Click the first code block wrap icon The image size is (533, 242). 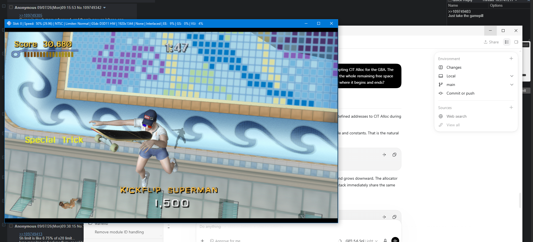coord(384,155)
